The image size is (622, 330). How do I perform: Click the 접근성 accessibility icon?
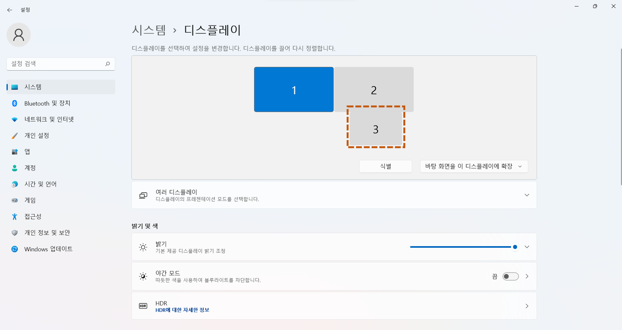[15, 216]
